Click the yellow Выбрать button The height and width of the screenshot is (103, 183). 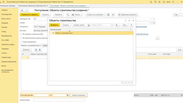pyautogui.click(x=54, y=25)
